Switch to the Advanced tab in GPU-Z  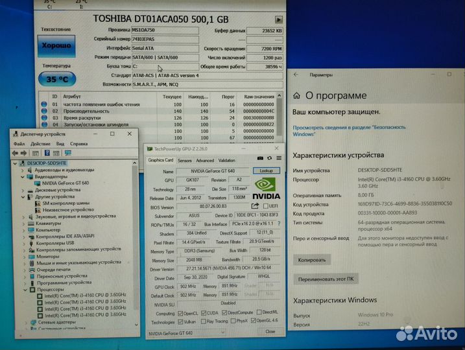pyautogui.click(x=205, y=160)
